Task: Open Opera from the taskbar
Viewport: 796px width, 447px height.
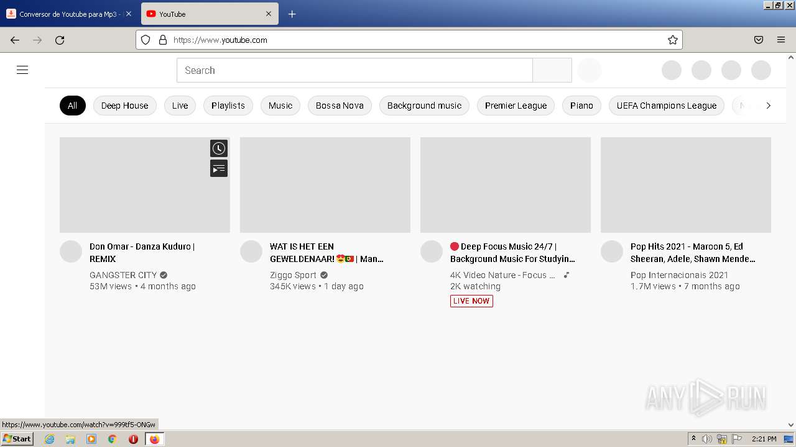Action: point(133,439)
